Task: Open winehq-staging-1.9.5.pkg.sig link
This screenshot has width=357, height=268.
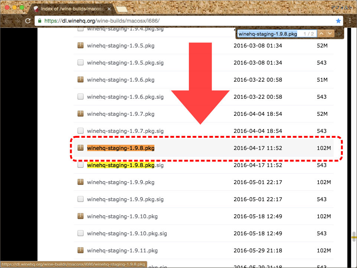Action: pyautogui.click(x=125, y=63)
